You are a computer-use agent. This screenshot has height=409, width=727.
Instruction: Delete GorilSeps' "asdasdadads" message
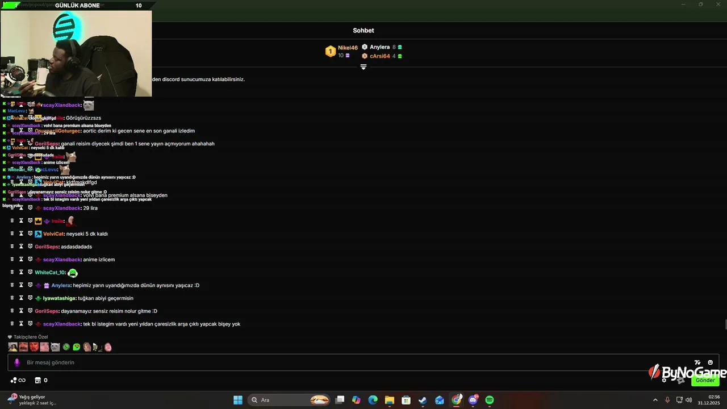click(12, 247)
